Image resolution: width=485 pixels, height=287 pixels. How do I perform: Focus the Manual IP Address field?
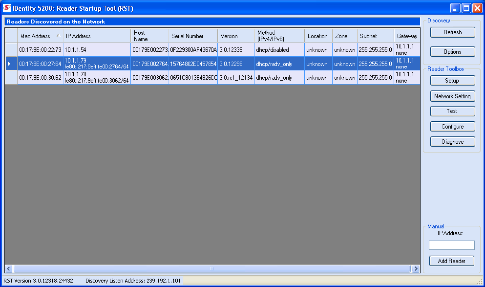452,245
